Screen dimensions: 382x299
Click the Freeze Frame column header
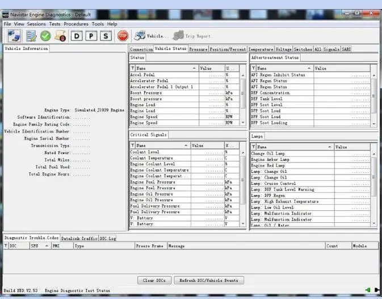(x=151, y=246)
